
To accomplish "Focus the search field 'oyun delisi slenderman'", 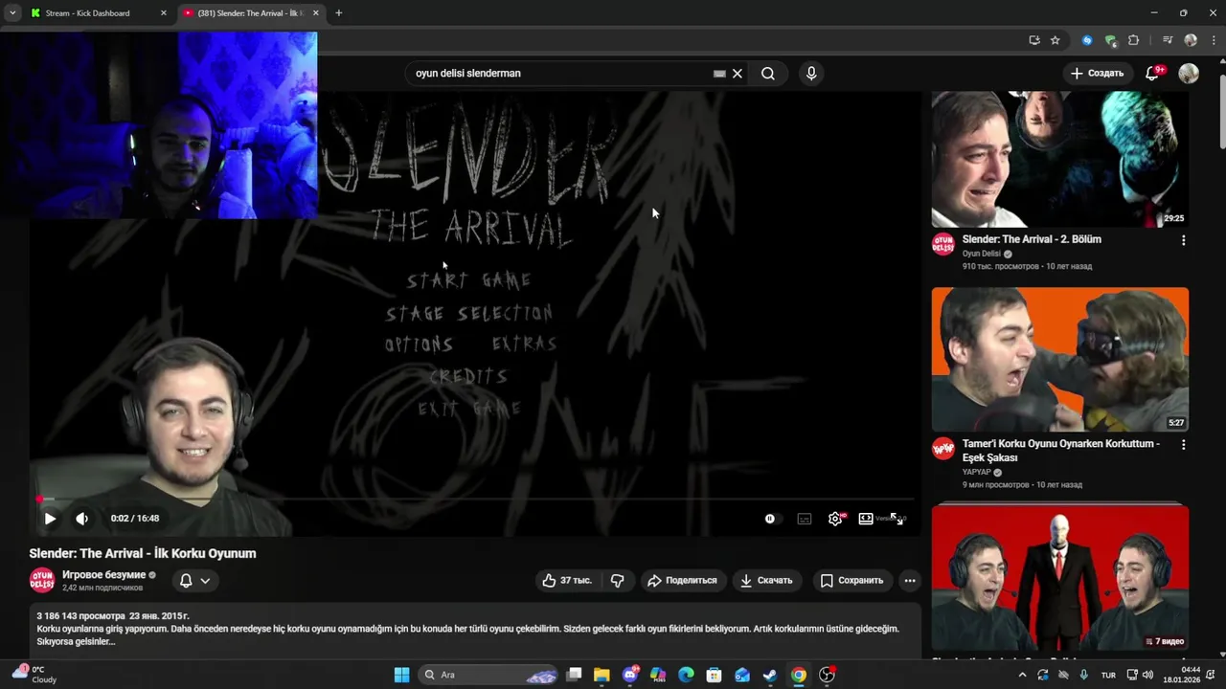I will coord(560,74).
